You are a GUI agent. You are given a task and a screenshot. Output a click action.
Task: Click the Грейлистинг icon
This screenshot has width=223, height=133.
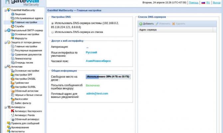pyautogui.click(x=13, y=83)
